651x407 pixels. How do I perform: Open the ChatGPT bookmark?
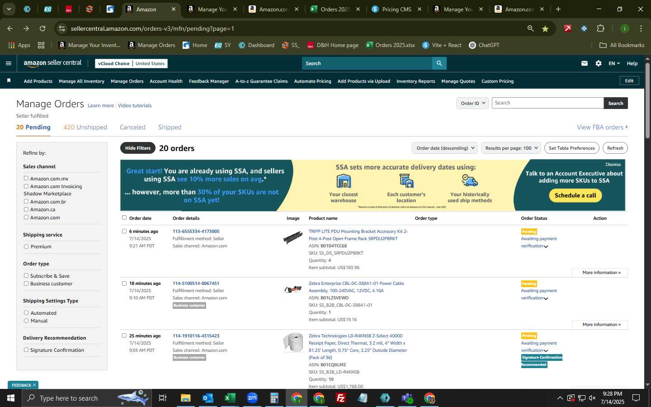click(484, 45)
